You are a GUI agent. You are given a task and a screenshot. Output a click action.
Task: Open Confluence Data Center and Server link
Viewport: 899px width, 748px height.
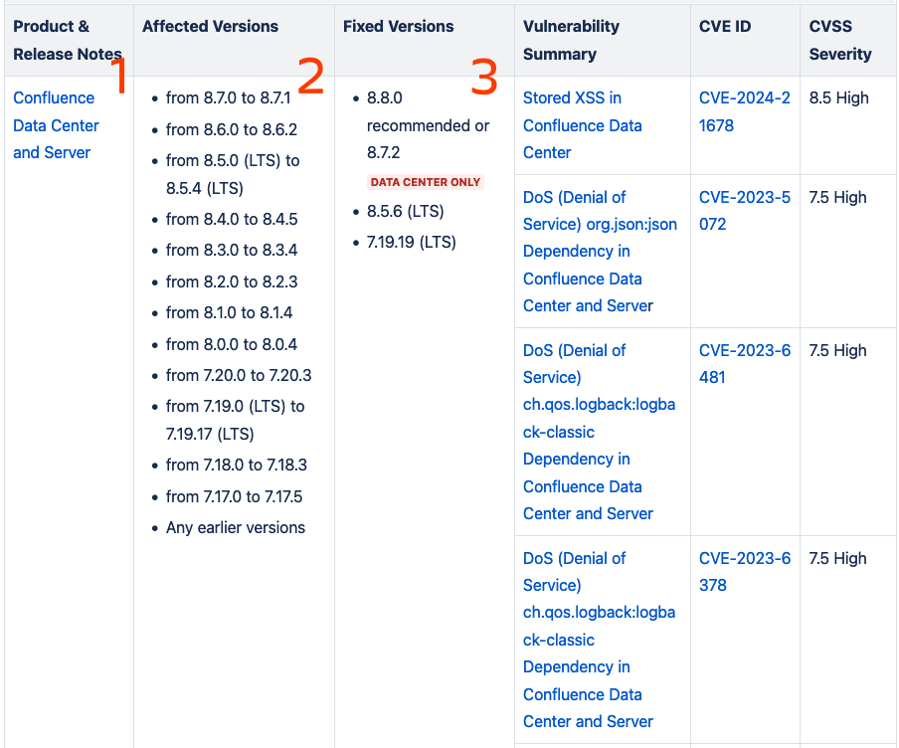point(56,125)
